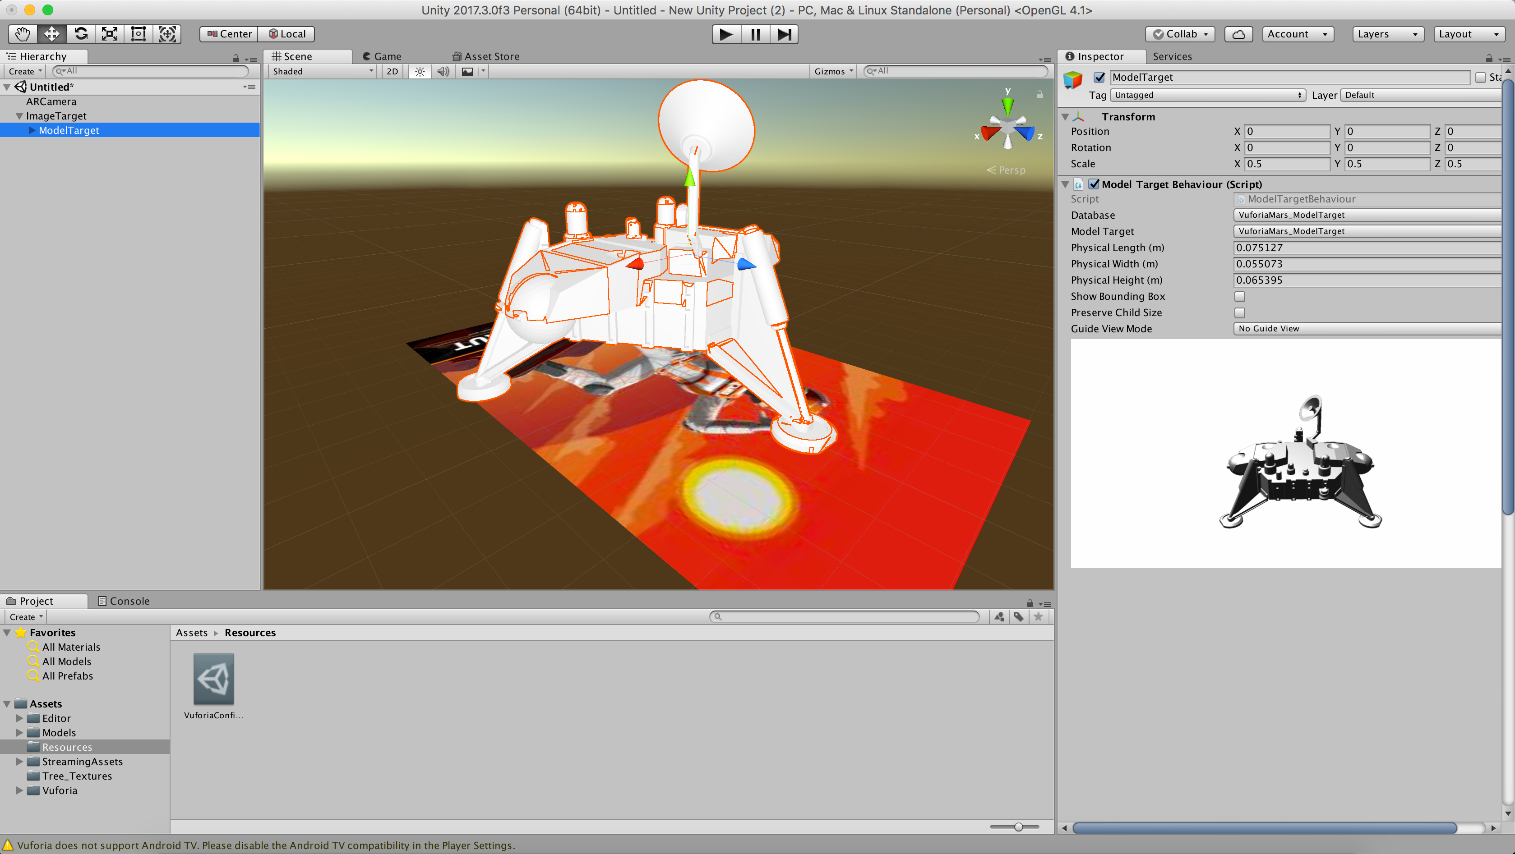Viewport: 1515px width, 854px height.
Task: Click Assets in the breadcrumb path
Action: click(192, 633)
